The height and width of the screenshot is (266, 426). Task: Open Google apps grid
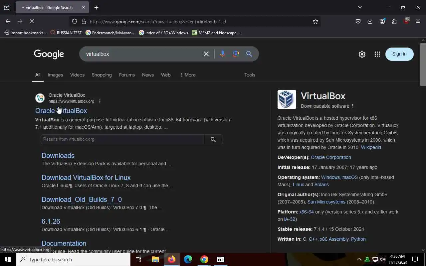point(377,54)
